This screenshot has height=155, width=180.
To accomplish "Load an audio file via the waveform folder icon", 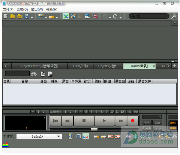I will tap(19, 16).
